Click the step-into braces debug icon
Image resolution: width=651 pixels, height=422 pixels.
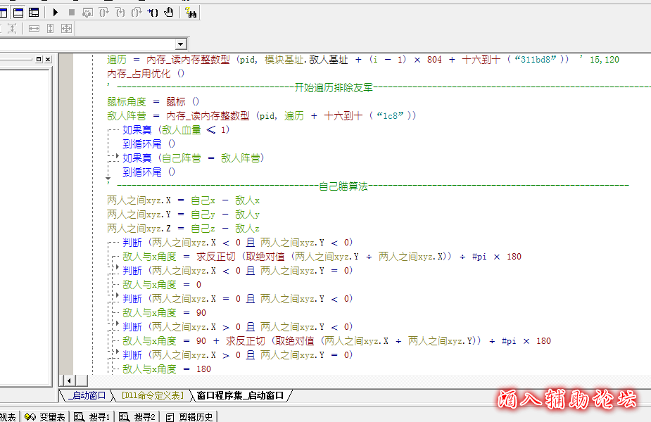pos(103,12)
